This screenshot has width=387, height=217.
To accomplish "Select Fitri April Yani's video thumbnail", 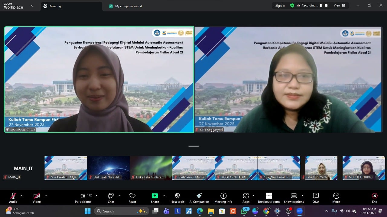I will [321, 168].
